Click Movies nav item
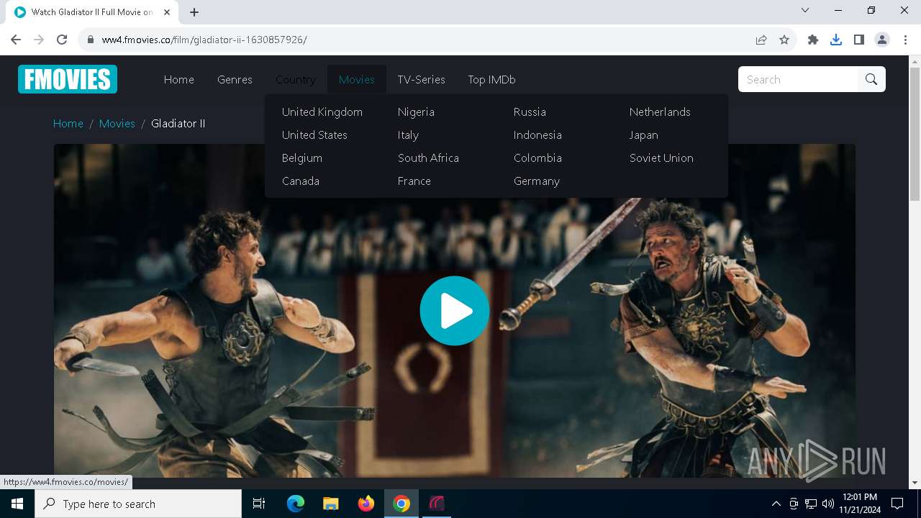Image resolution: width=921 pixels, height=518 pixels. click(x=357, y=79)
